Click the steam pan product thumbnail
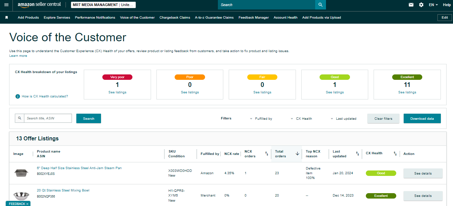Viewport: 453px width, 206px height. (21, 173)
